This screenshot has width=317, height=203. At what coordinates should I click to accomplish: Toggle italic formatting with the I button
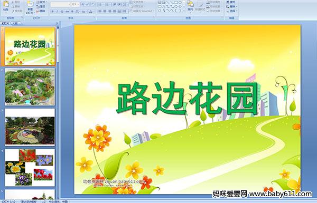click(57, 12)
